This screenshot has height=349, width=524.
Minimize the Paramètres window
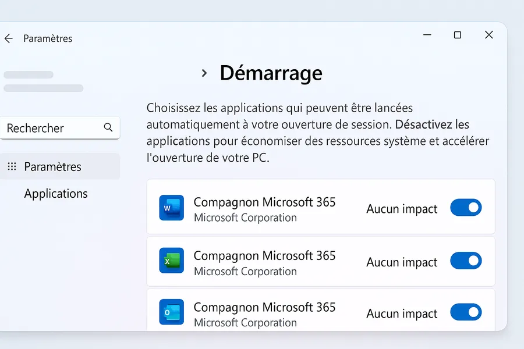point(427,35)
